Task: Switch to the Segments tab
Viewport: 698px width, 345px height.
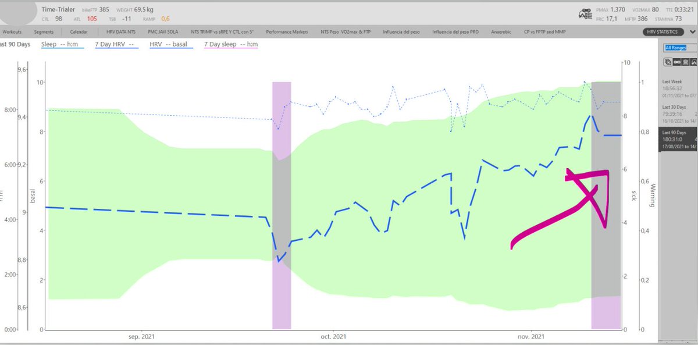Action: pos(45,32)
